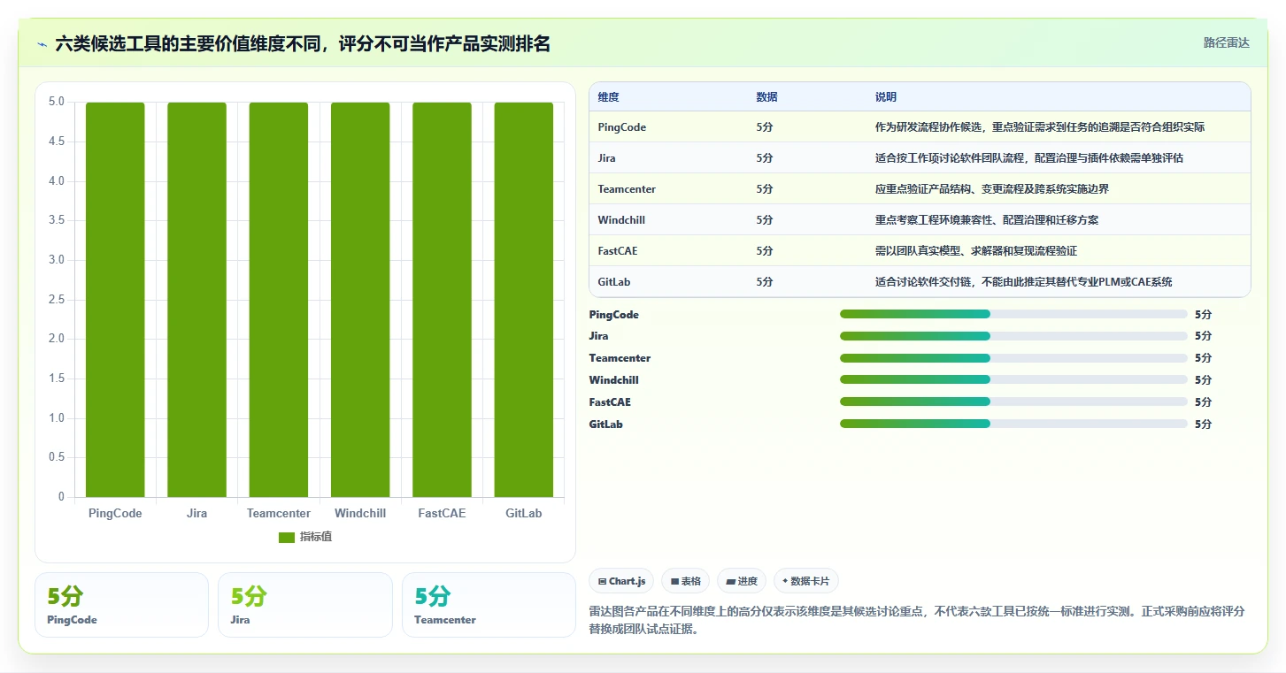Click the Chart.js tag button
This screenshot has width=1286, height=673.
pyautogui.click(x=621, y=581)
